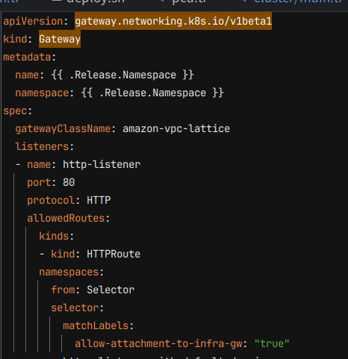This screenshot has height=359, width=348.
Task: Click the gatewayClassName key
Action: click(63, 128)
